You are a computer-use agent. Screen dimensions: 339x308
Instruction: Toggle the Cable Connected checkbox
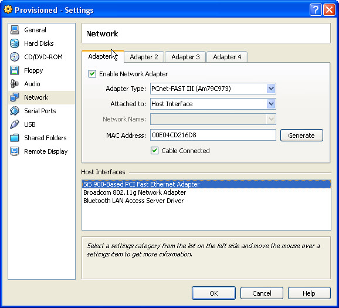155,151
